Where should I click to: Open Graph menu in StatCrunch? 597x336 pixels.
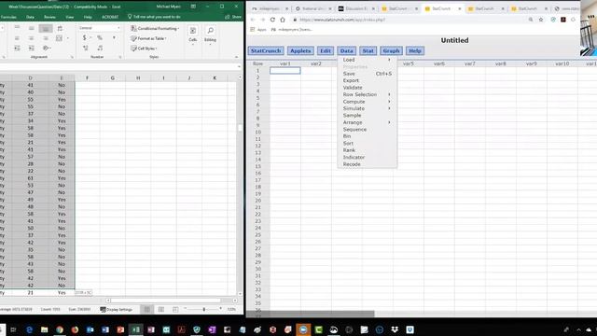[391, 50]
